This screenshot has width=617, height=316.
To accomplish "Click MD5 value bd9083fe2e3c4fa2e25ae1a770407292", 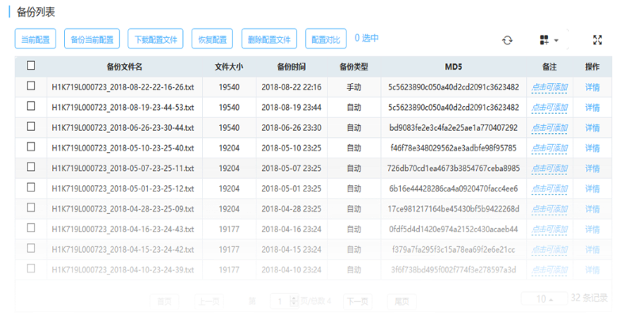I will pyautogui.click(x=453, y=128).
